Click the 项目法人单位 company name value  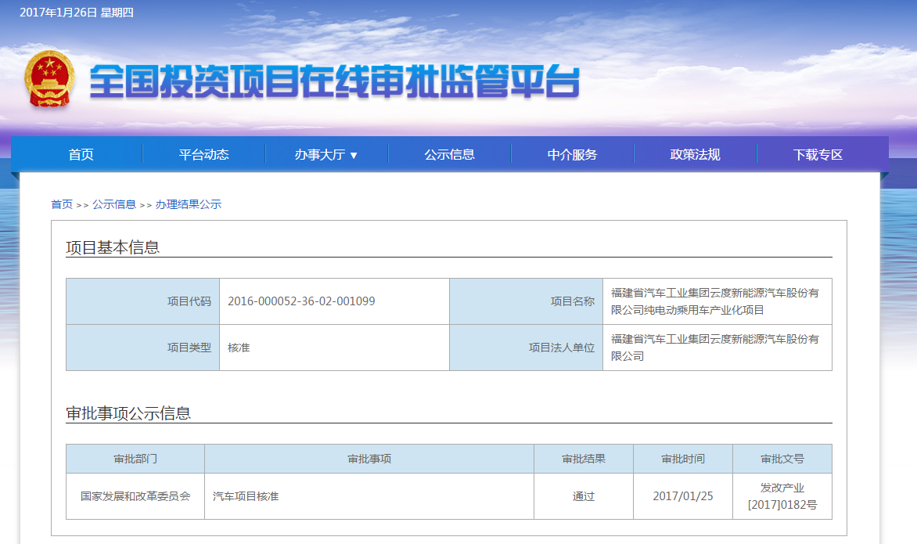pos(714,348)
